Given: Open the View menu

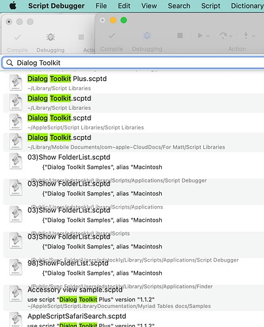Looking at the screenshot, I should 149,6.
